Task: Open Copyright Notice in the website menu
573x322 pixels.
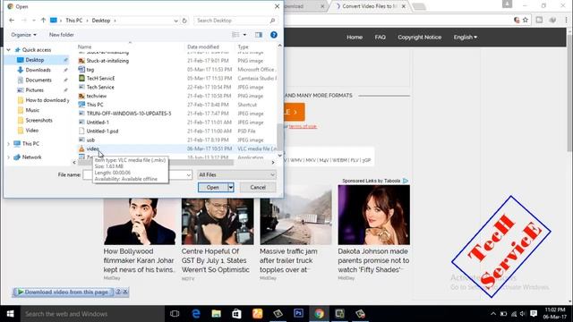Action: [x=420, y=38]
